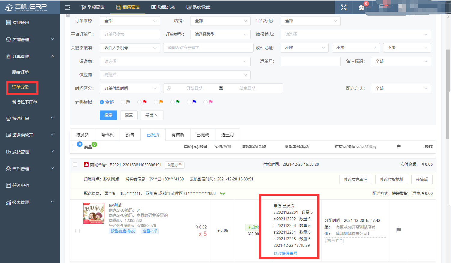Click the 转售后 button
Viewport: 451px width, 263px height.
point(422,179)
